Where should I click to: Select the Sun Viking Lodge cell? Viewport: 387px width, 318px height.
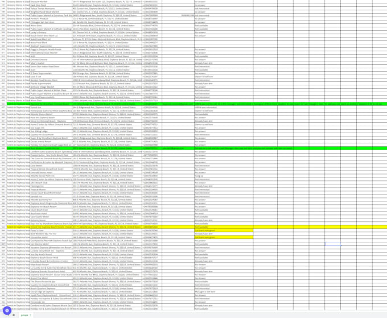click(x=51, y=131)
